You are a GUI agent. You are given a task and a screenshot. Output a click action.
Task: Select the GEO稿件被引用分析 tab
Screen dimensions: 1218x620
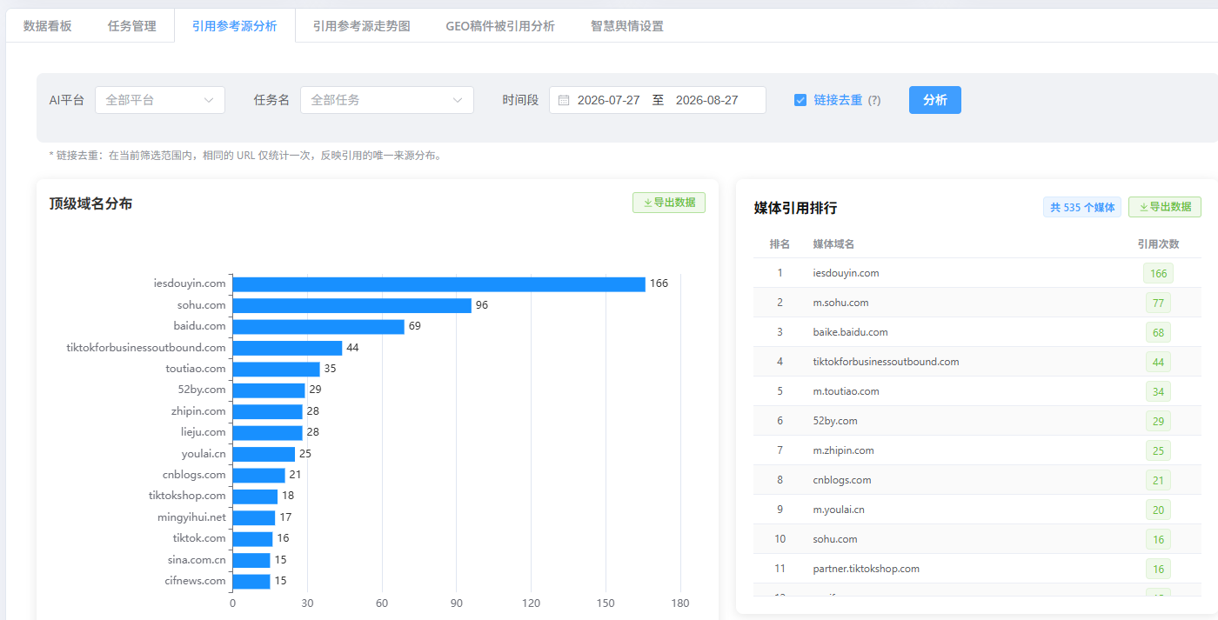point(500,26)
